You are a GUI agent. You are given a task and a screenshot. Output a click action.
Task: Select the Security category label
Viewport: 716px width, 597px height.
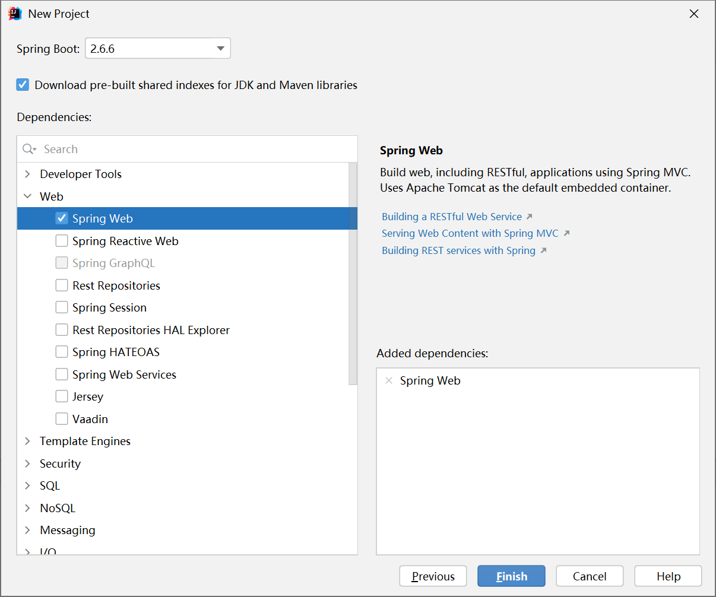60,463
